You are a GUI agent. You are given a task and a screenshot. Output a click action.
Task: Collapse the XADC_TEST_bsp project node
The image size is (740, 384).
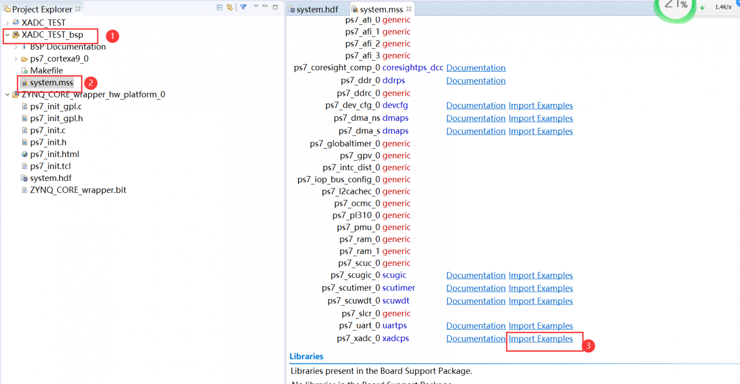click(7, 35)
